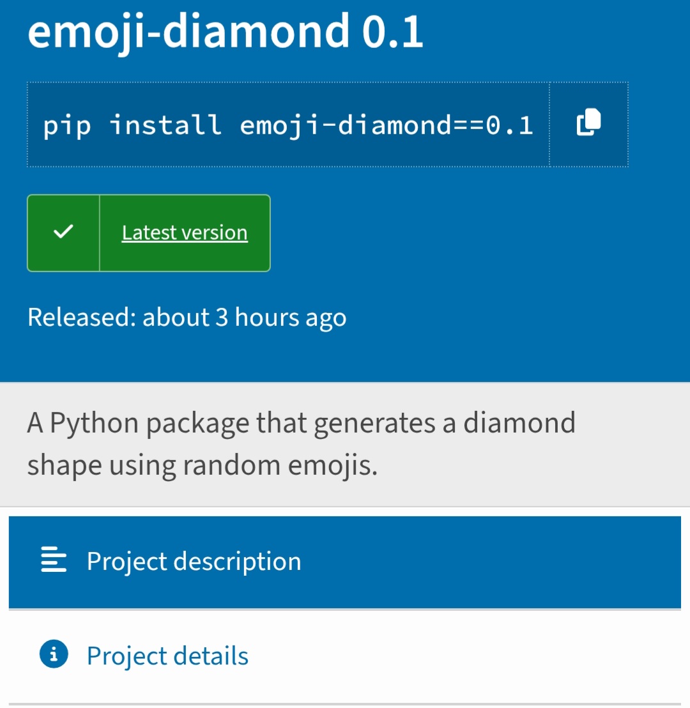The image size is (690, 708).
Task: Click the Project description text-lines icon
Action: coord(53,561)
